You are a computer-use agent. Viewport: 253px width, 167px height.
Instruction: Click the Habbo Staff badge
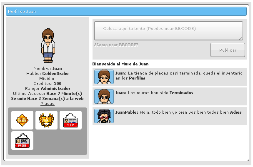tap(22, 120)
